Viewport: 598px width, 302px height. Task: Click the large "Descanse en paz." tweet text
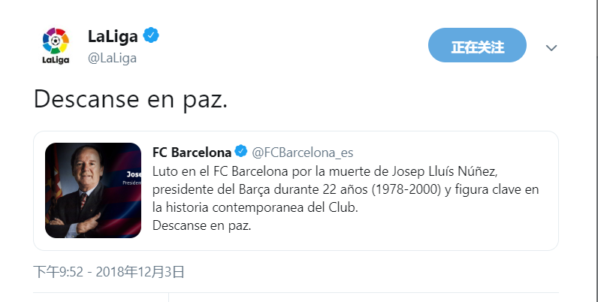click(x=131, y=99)
